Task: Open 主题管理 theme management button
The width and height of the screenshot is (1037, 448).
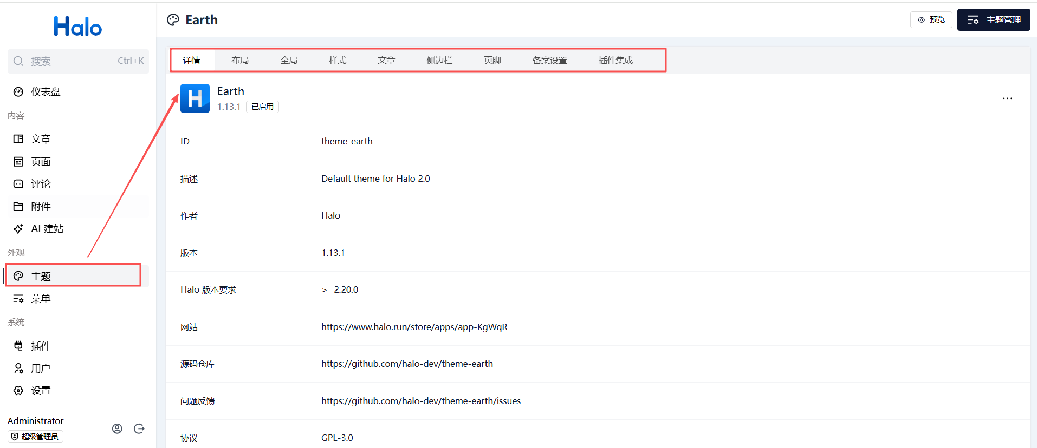Action: pos(994,20)
